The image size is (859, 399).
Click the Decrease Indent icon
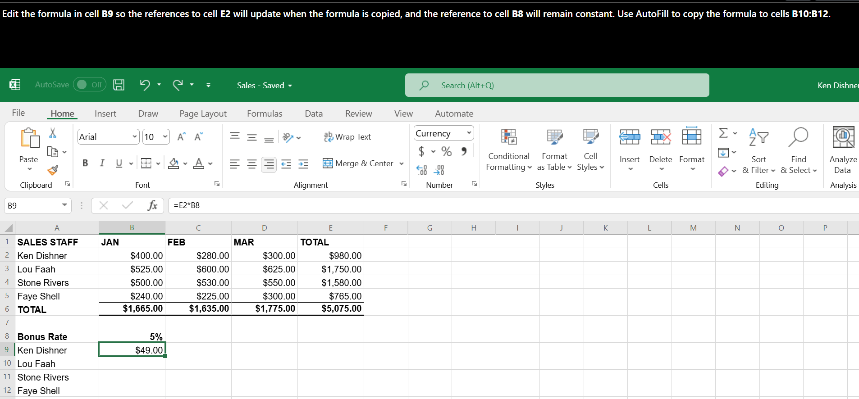(286, 164)
